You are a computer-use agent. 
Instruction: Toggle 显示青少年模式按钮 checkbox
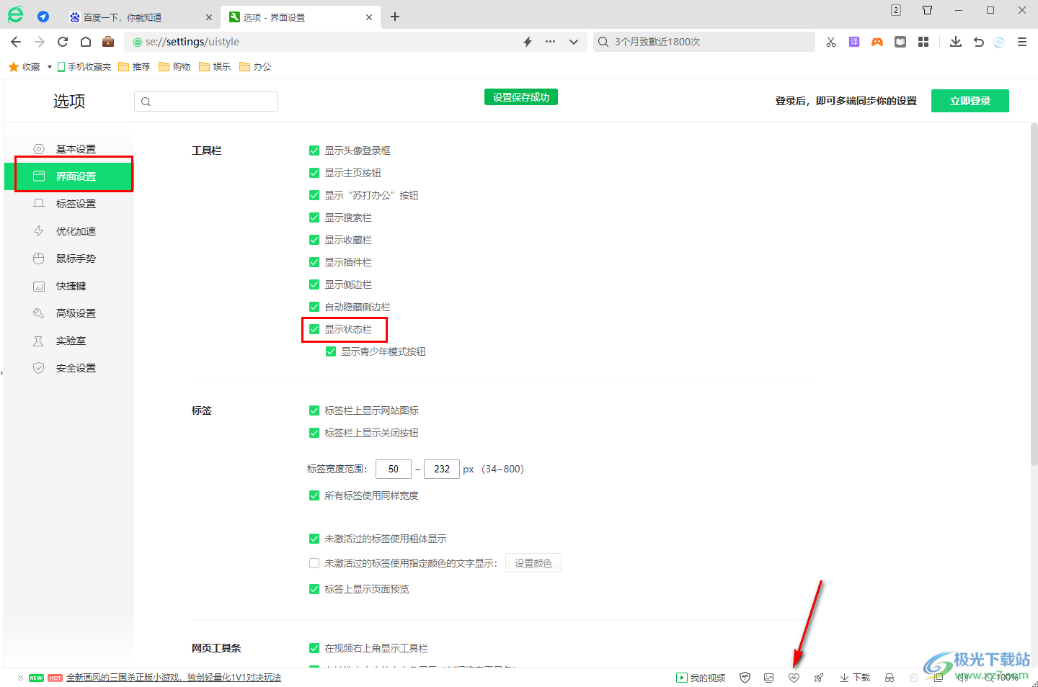[x=331, y=351]
